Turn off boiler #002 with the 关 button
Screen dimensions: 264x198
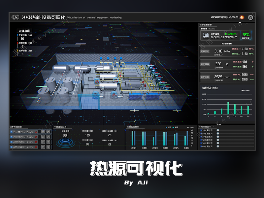point(49,137)
